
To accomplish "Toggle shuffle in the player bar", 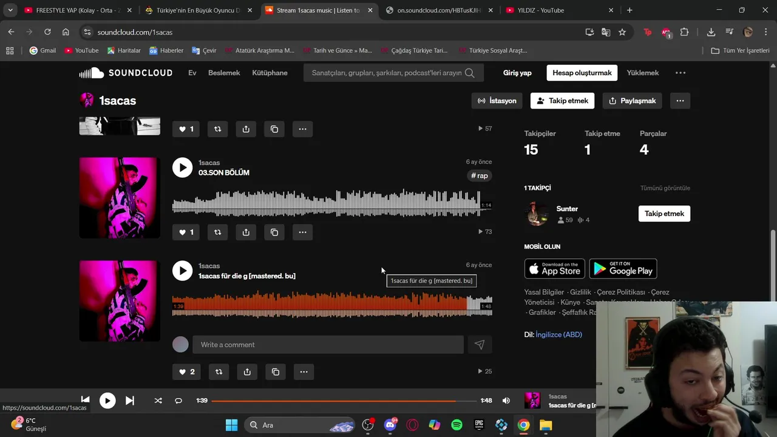I will click(x=158, y=401).
